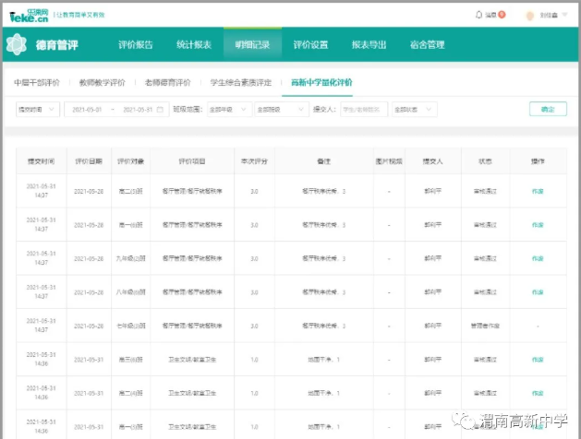Screen dimensions: 581x439
Task: Expand the user account menu arrow
Action: pos(564,15)
